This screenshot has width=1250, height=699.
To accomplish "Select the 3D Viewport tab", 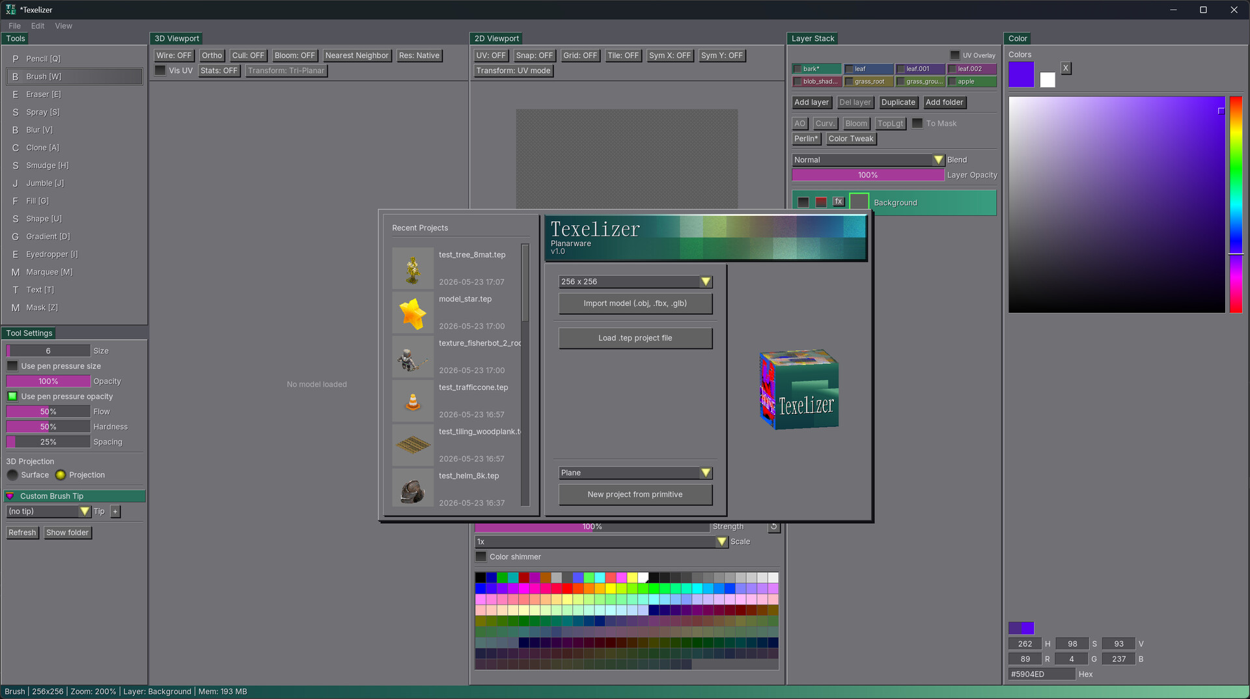I will click(x=176, y=38).
